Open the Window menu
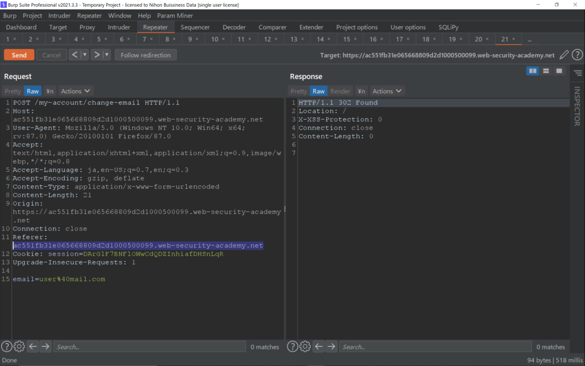Viewport: 585px width, 366px height. point(120,16)
